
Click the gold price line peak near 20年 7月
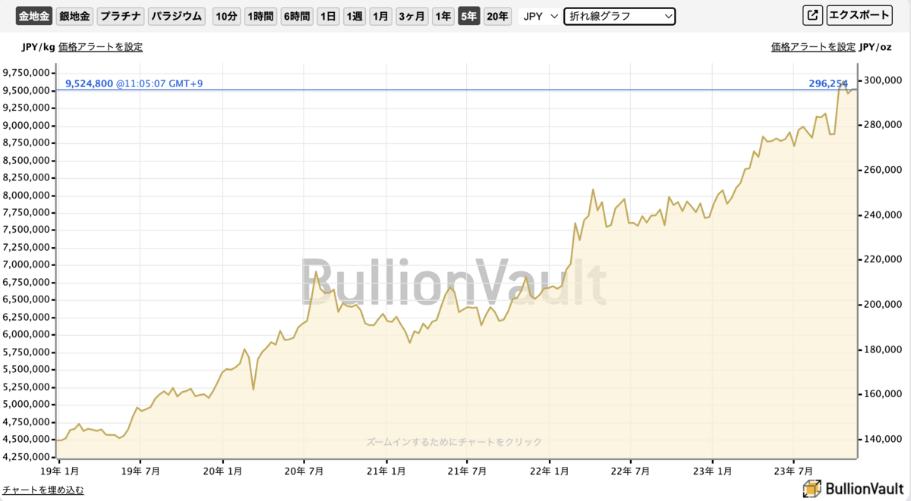315,271
